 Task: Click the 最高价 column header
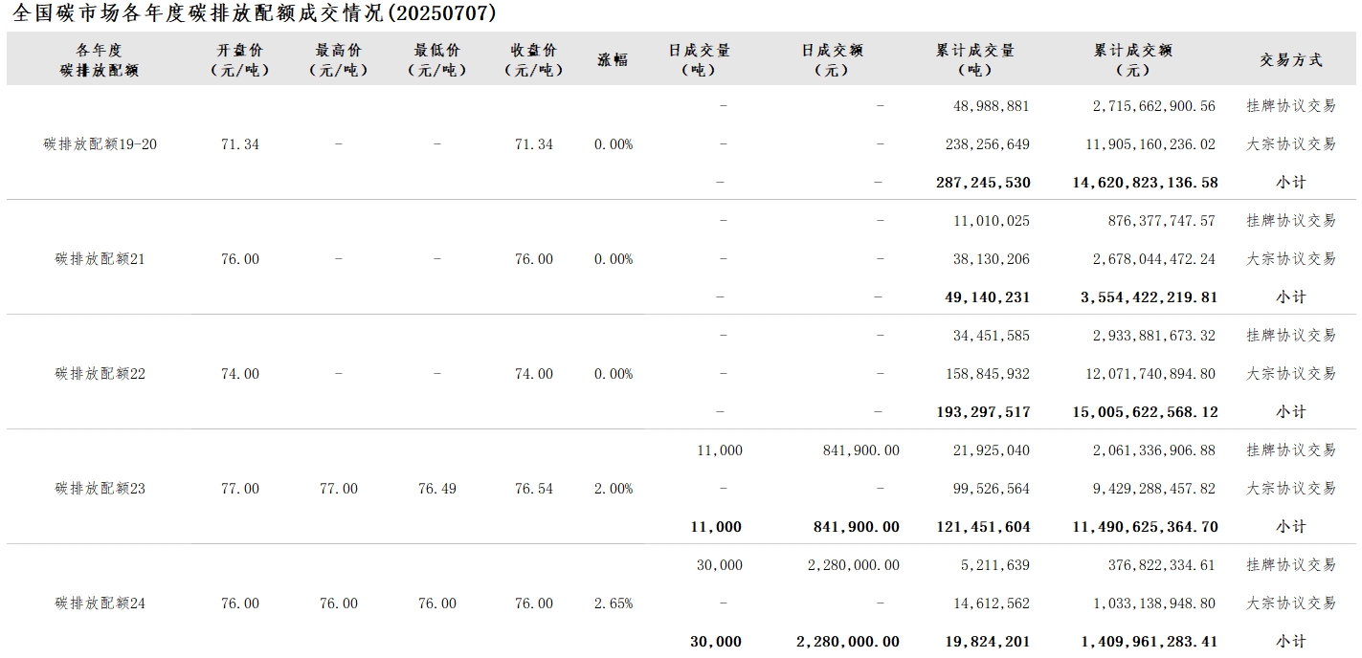pos(339,59)
